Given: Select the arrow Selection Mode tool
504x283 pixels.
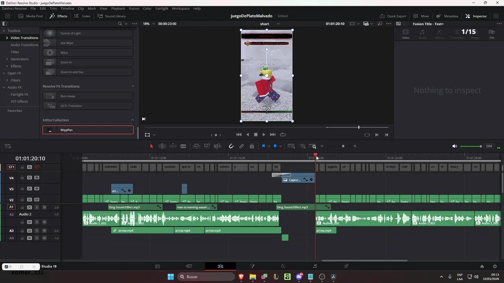Looking at the screenshot, I should 151,146.
